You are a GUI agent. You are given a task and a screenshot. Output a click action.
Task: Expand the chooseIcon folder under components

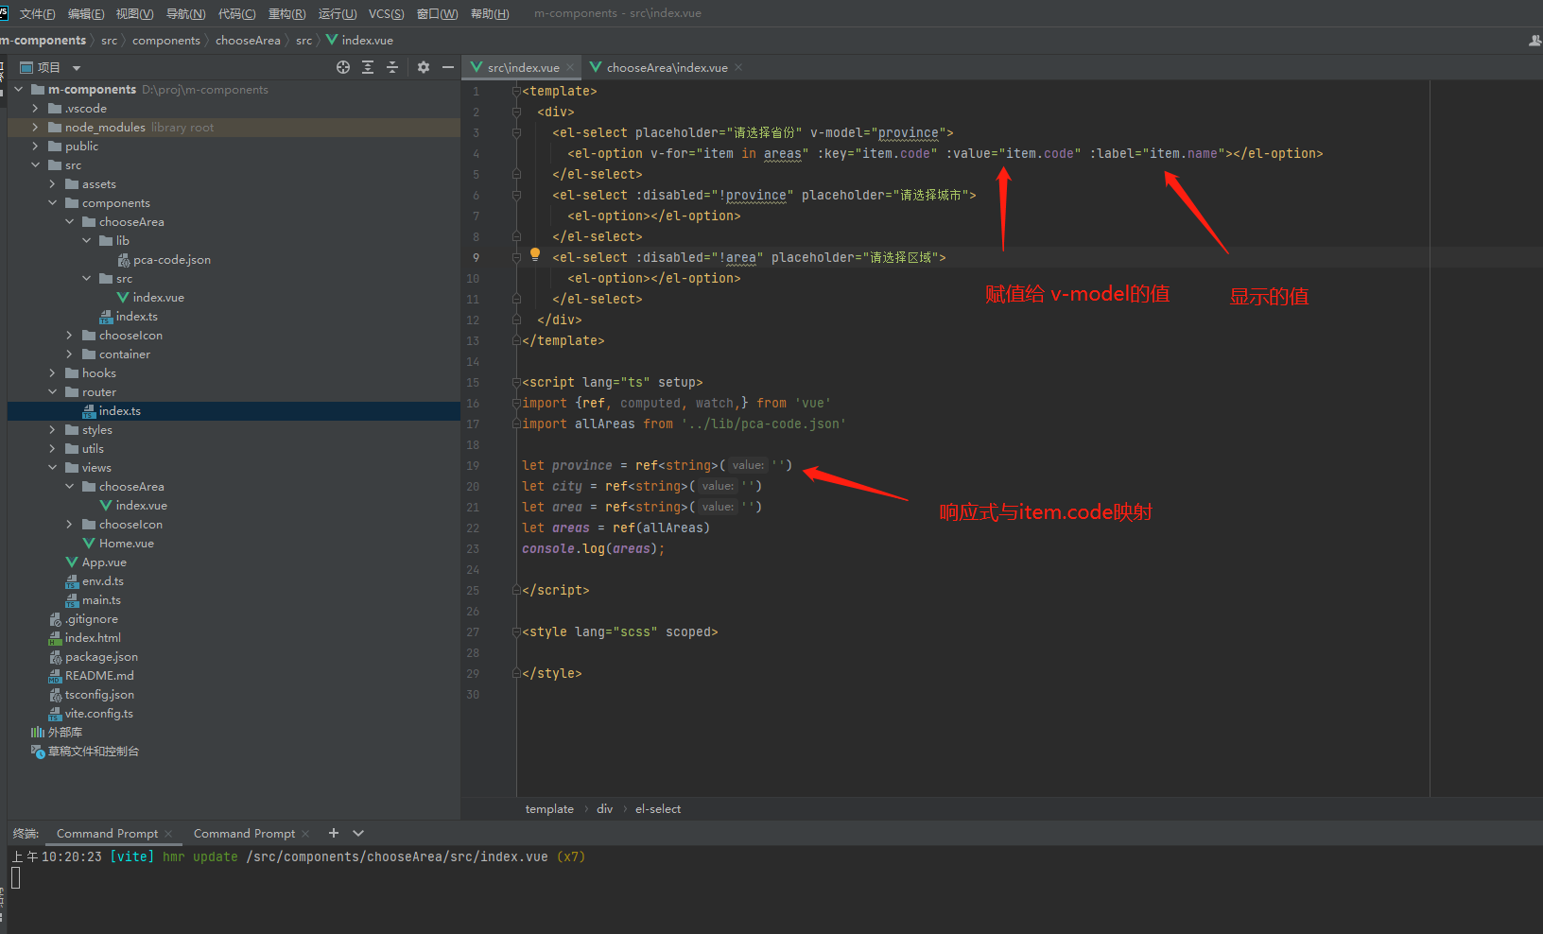70,336
